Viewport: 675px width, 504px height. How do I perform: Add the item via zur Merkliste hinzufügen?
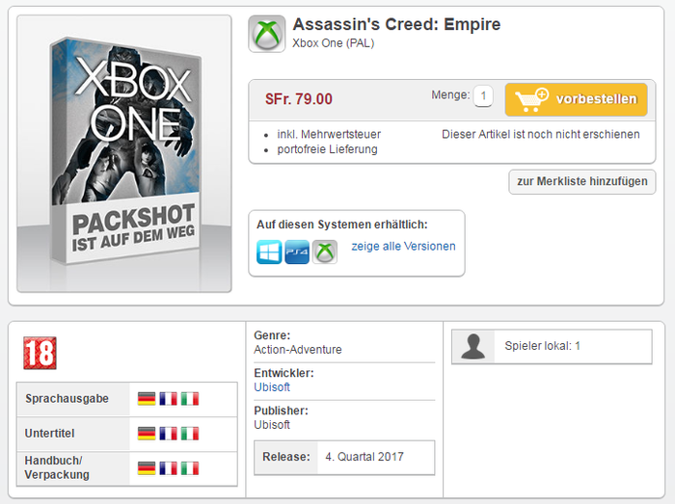pos(582,182)
